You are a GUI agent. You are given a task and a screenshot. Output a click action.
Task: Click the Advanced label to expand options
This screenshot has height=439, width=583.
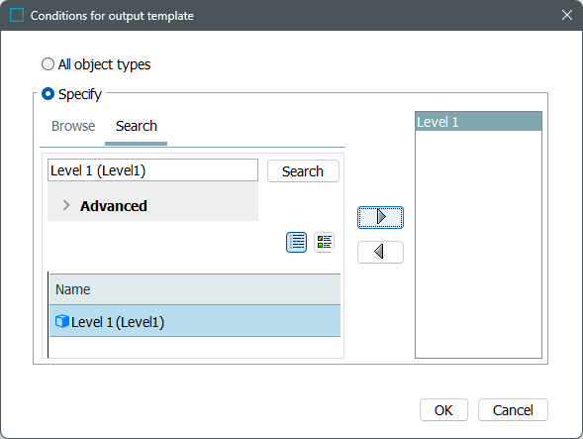pyautogui.click(x=114, y=206)
